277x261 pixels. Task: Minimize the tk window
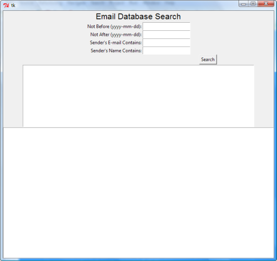[243, 4]
